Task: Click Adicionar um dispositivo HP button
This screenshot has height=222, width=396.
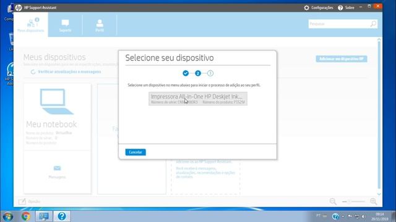Action: (341, 59)
